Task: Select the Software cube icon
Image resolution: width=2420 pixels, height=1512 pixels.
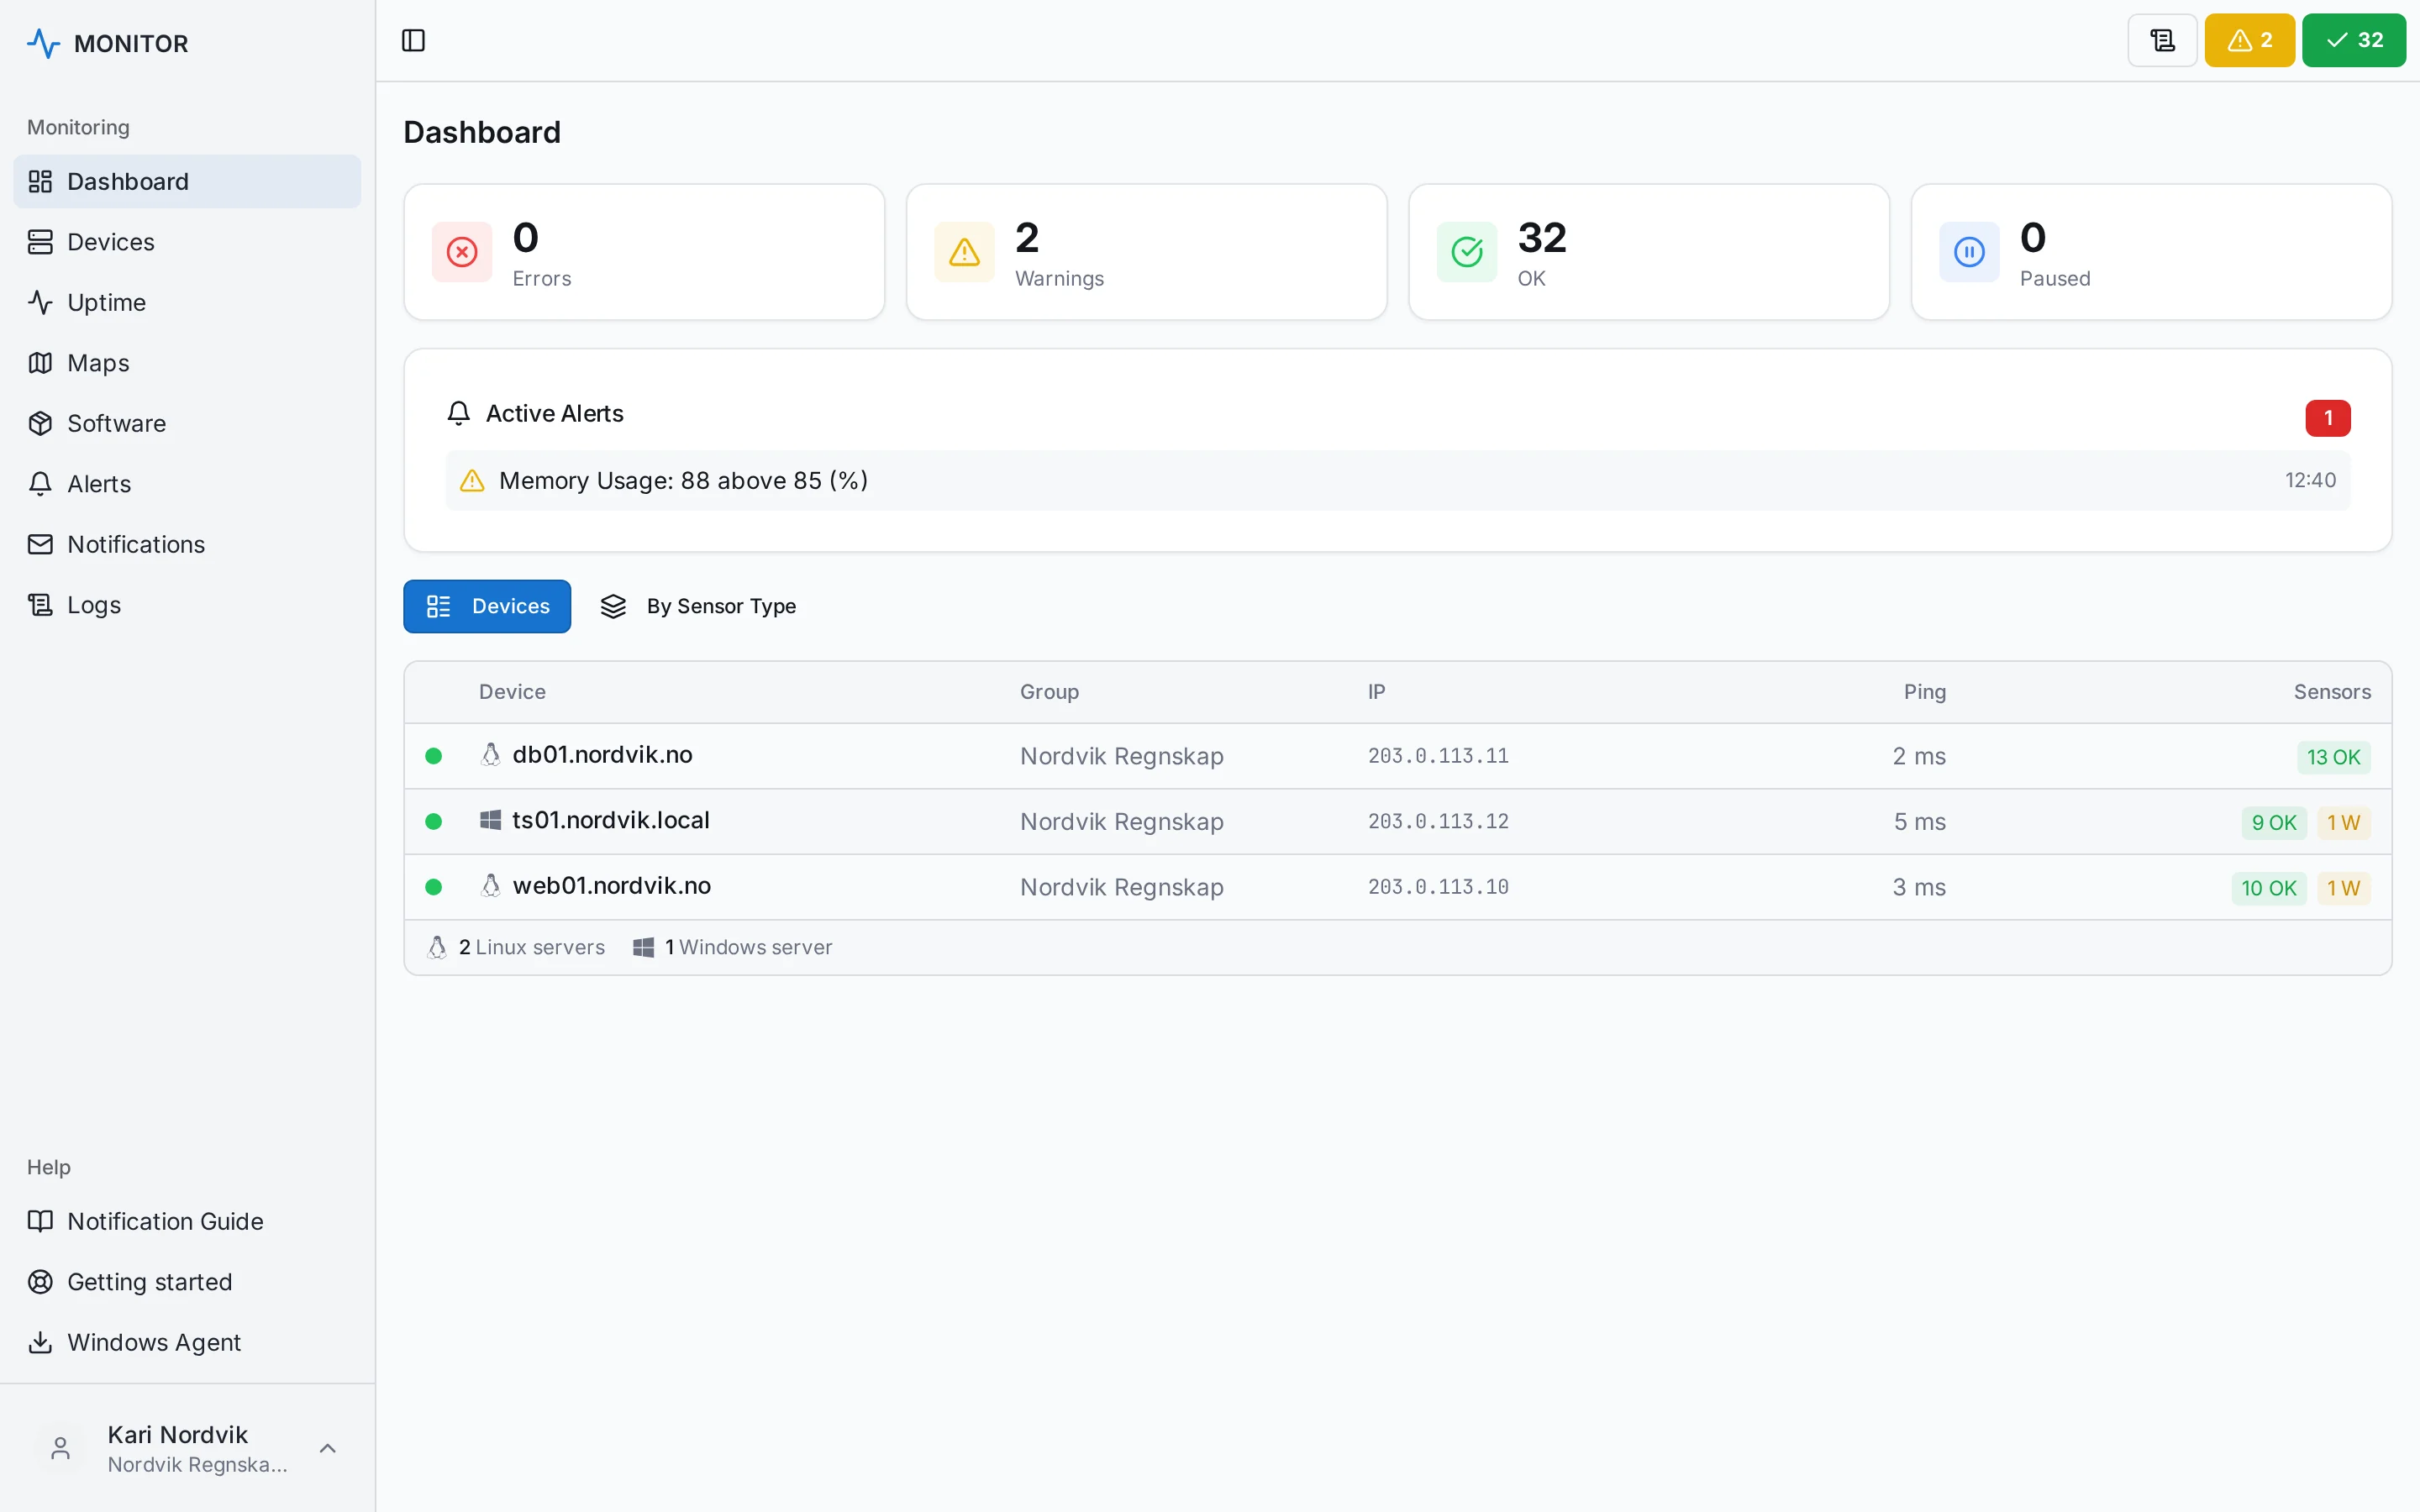Action: [40, 423]
